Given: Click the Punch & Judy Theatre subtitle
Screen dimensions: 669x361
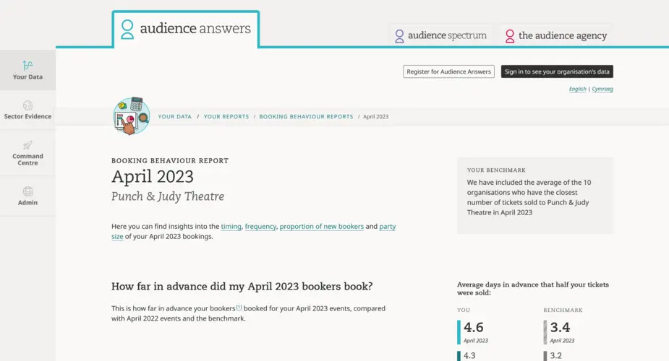Looking at the screenshot, I should (x=168, y=196).
